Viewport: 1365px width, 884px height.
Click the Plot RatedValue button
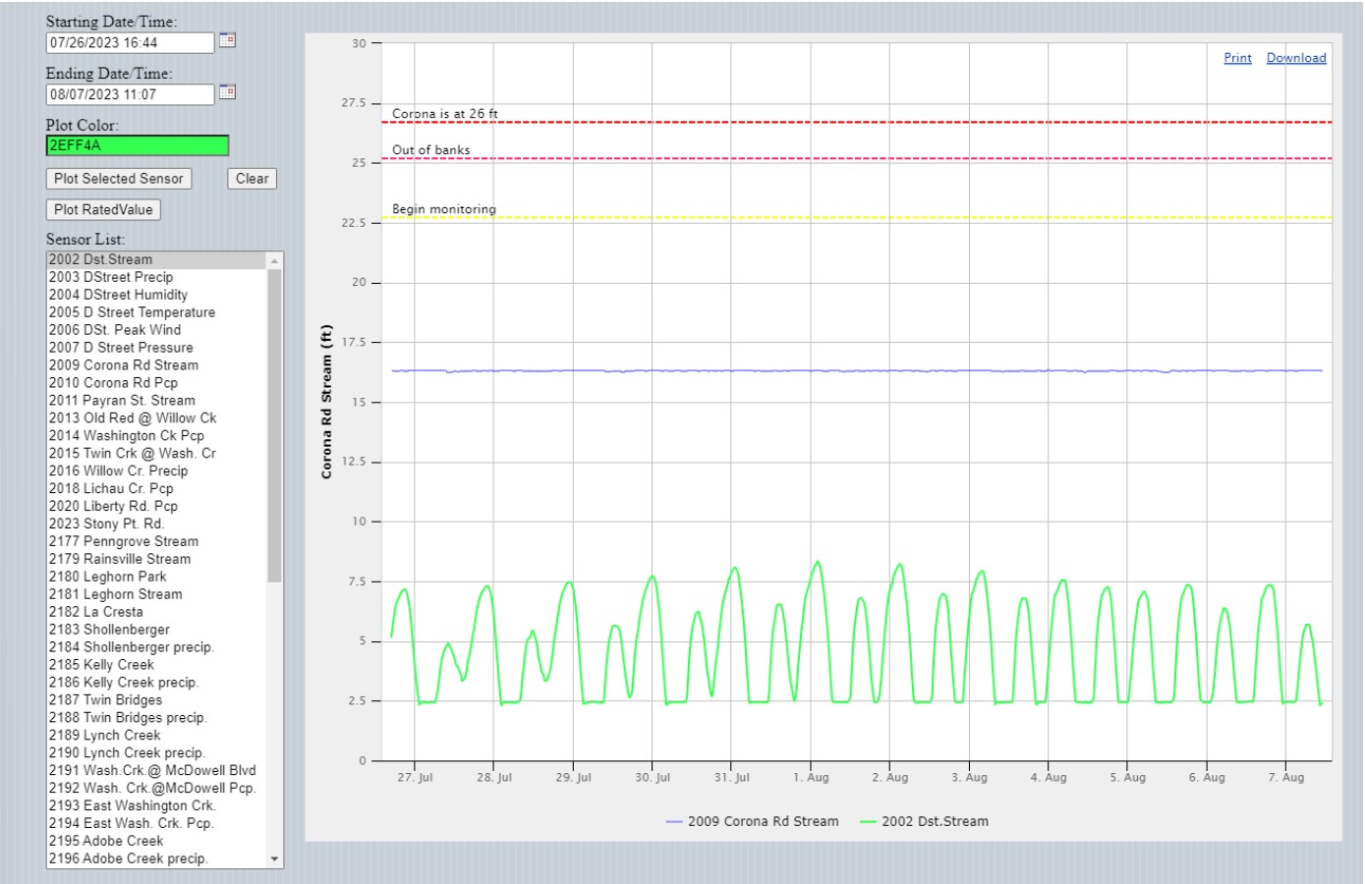[103, 209]
